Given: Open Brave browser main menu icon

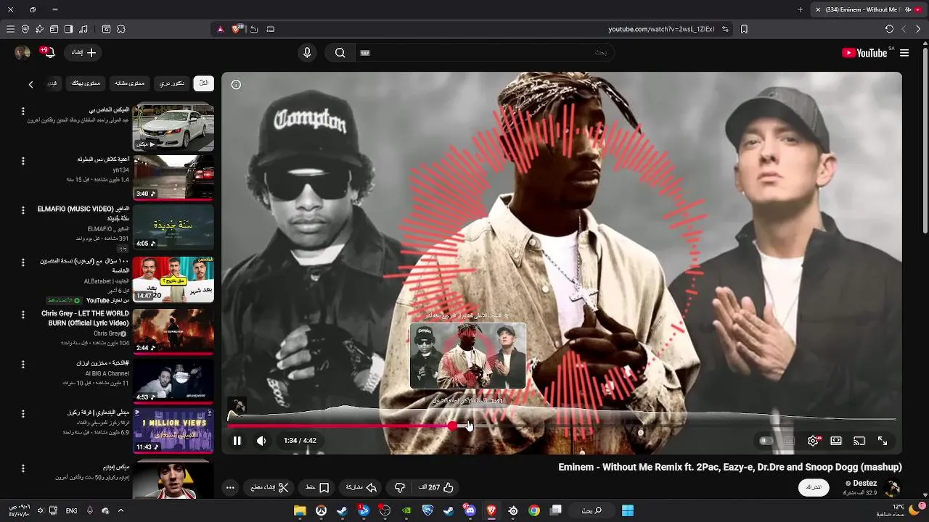Looking at the screenshot, I should (x=10, y=29).
